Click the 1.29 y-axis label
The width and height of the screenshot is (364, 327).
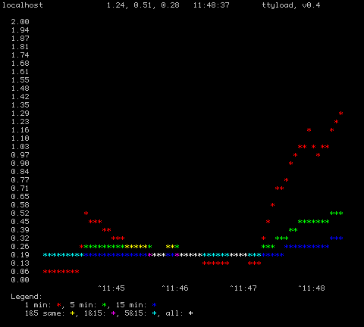20,114
